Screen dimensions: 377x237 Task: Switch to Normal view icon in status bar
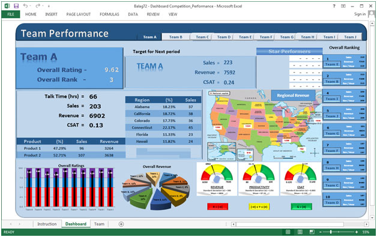(288, 232)
